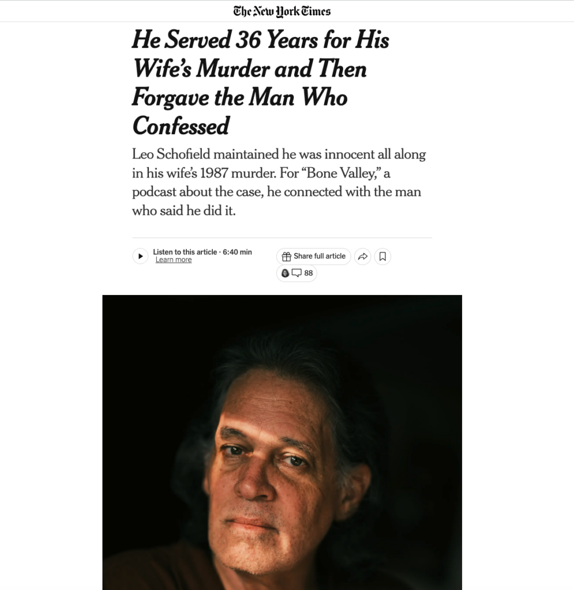Click "Forgave the Man Who" headline line
Screen dimensions: 574x590
point(239,97)
